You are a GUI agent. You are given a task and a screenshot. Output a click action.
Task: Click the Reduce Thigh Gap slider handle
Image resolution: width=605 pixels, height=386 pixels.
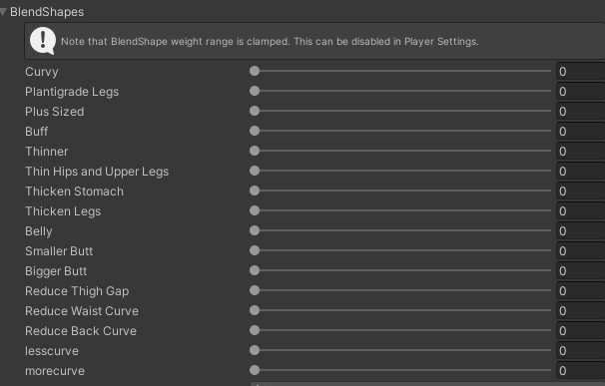click(x=255, y=290)
